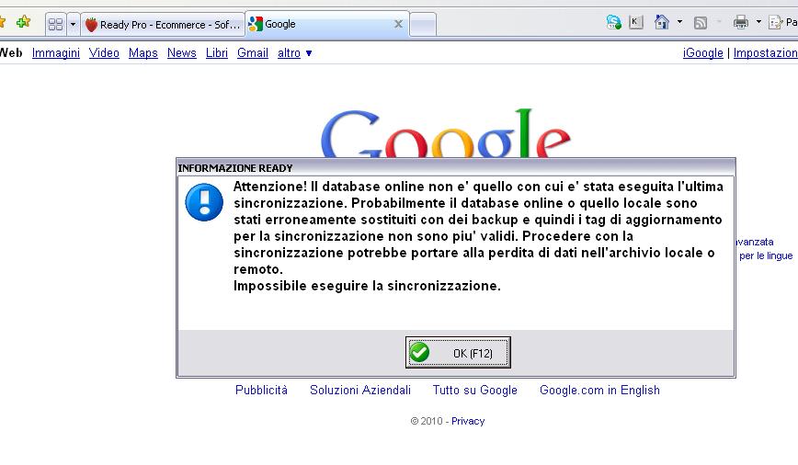Viewport: 798px width, 465px height.
Task: Click the Print icon
Action: click(x=740, y=22)
